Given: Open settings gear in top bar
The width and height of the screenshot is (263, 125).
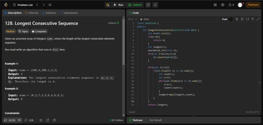Looking at the screenshot, I should pos(223,5).
